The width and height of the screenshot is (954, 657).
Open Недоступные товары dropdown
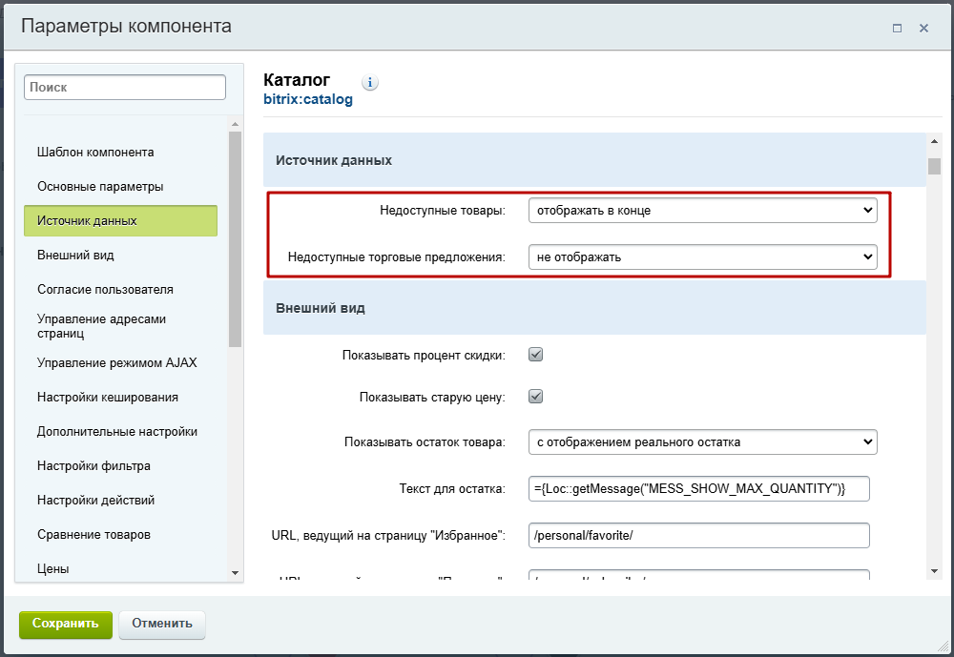coord(703,211)
